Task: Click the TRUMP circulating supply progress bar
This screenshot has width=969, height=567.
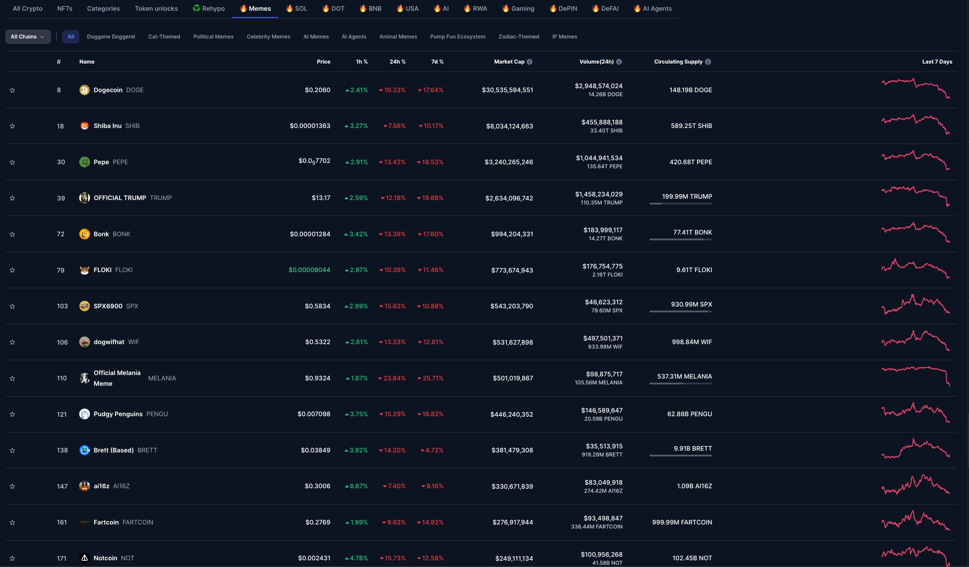Action: pos(680,204)
